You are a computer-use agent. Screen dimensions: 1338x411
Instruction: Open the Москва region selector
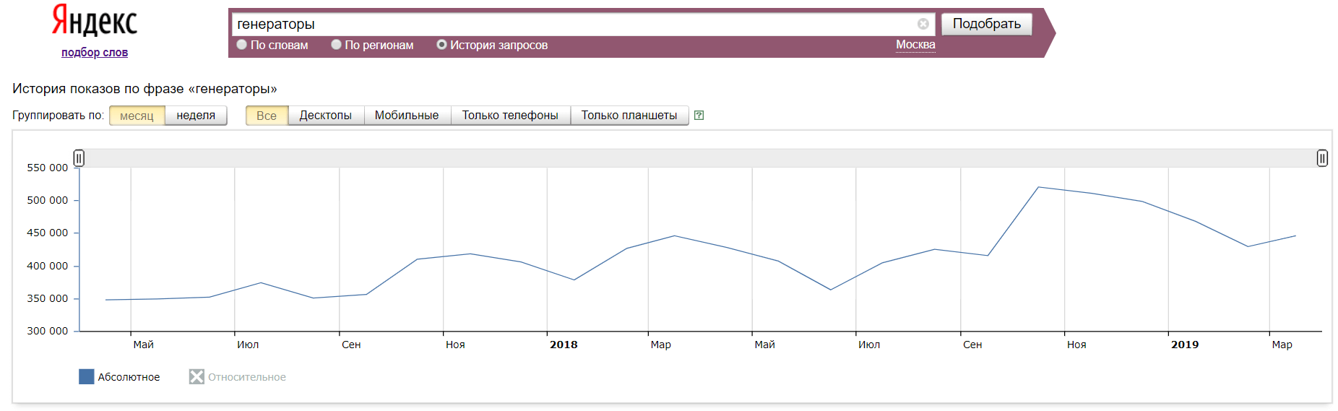(915, 45)
